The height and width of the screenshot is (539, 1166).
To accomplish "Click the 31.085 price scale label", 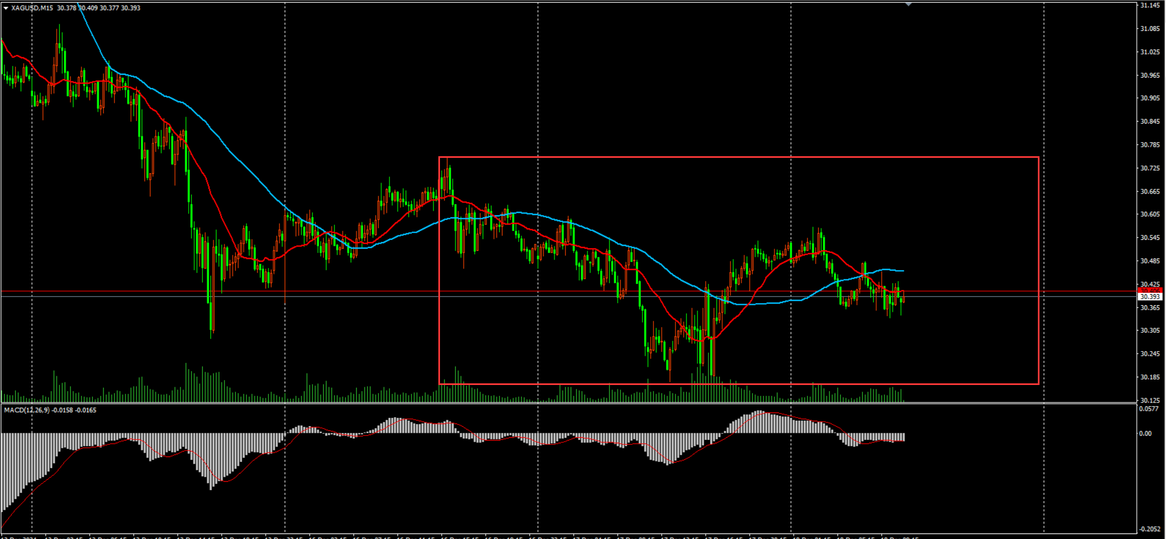I will [x=1150, y=29].
